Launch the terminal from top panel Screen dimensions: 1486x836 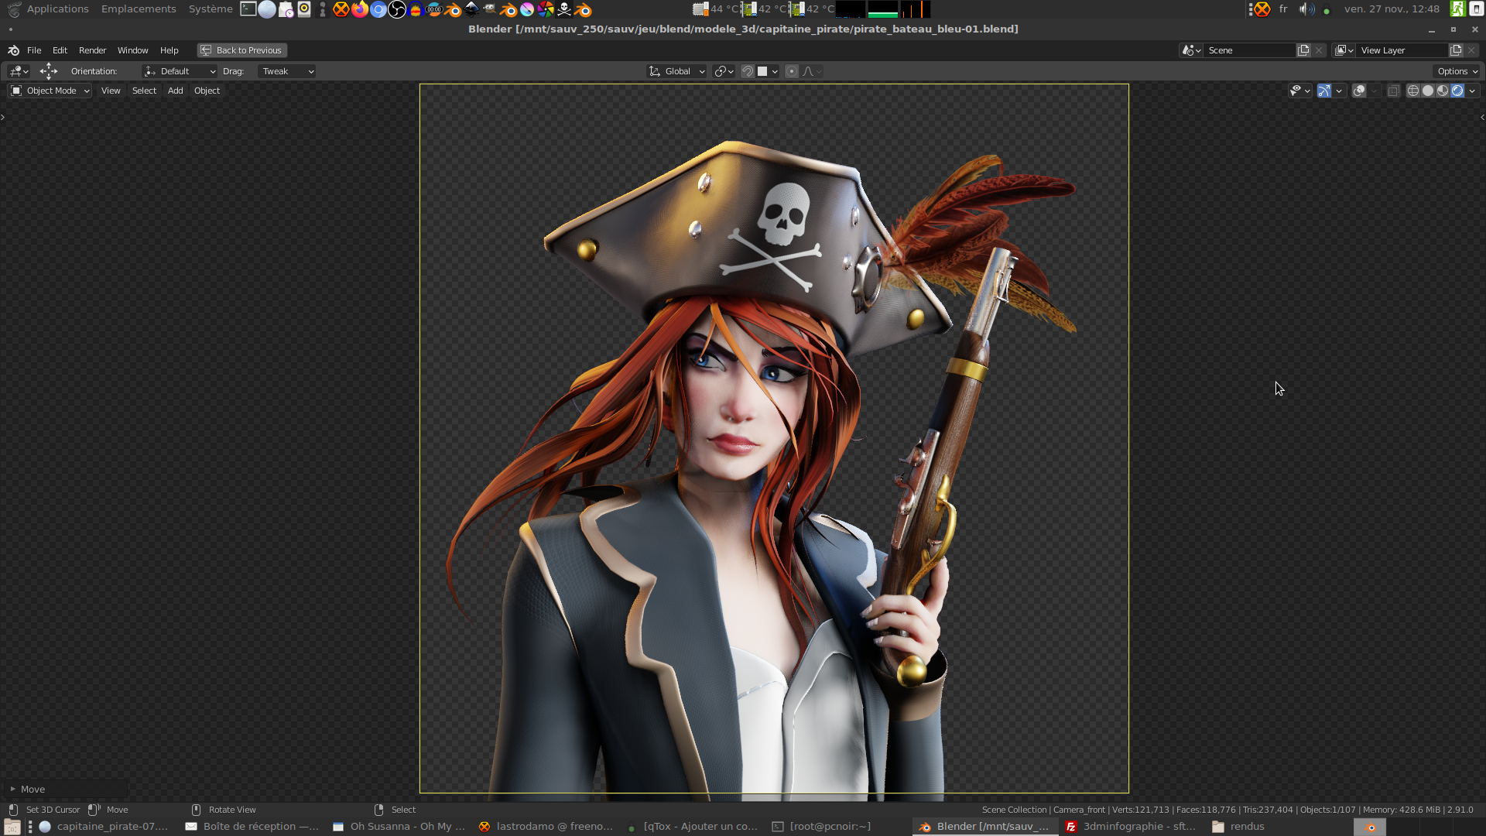pos(248,9)
